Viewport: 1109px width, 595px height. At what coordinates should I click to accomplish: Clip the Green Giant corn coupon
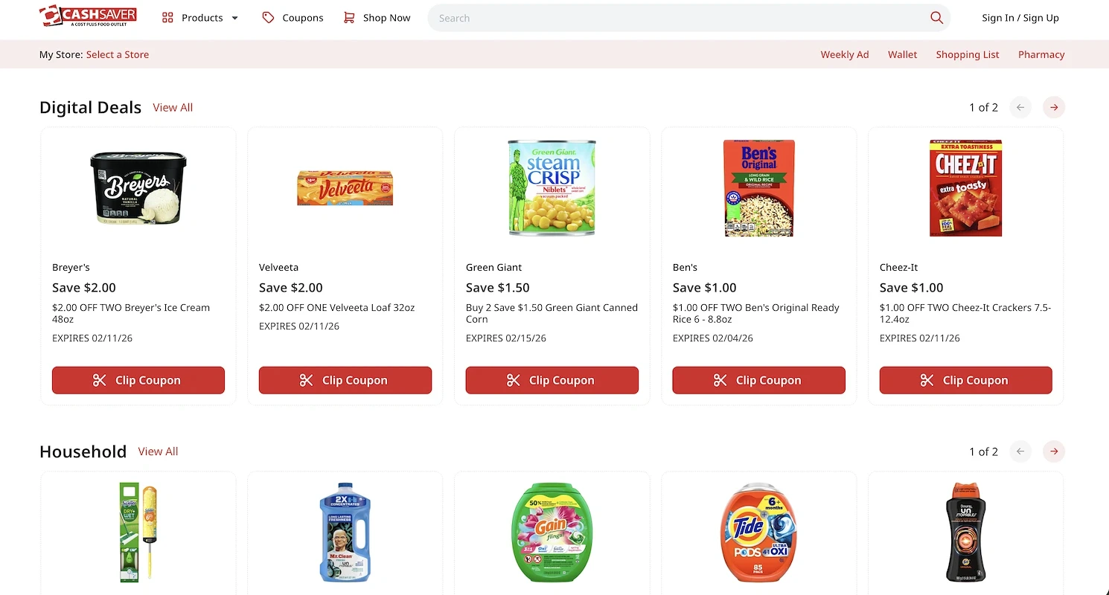[x=552, y=380]
